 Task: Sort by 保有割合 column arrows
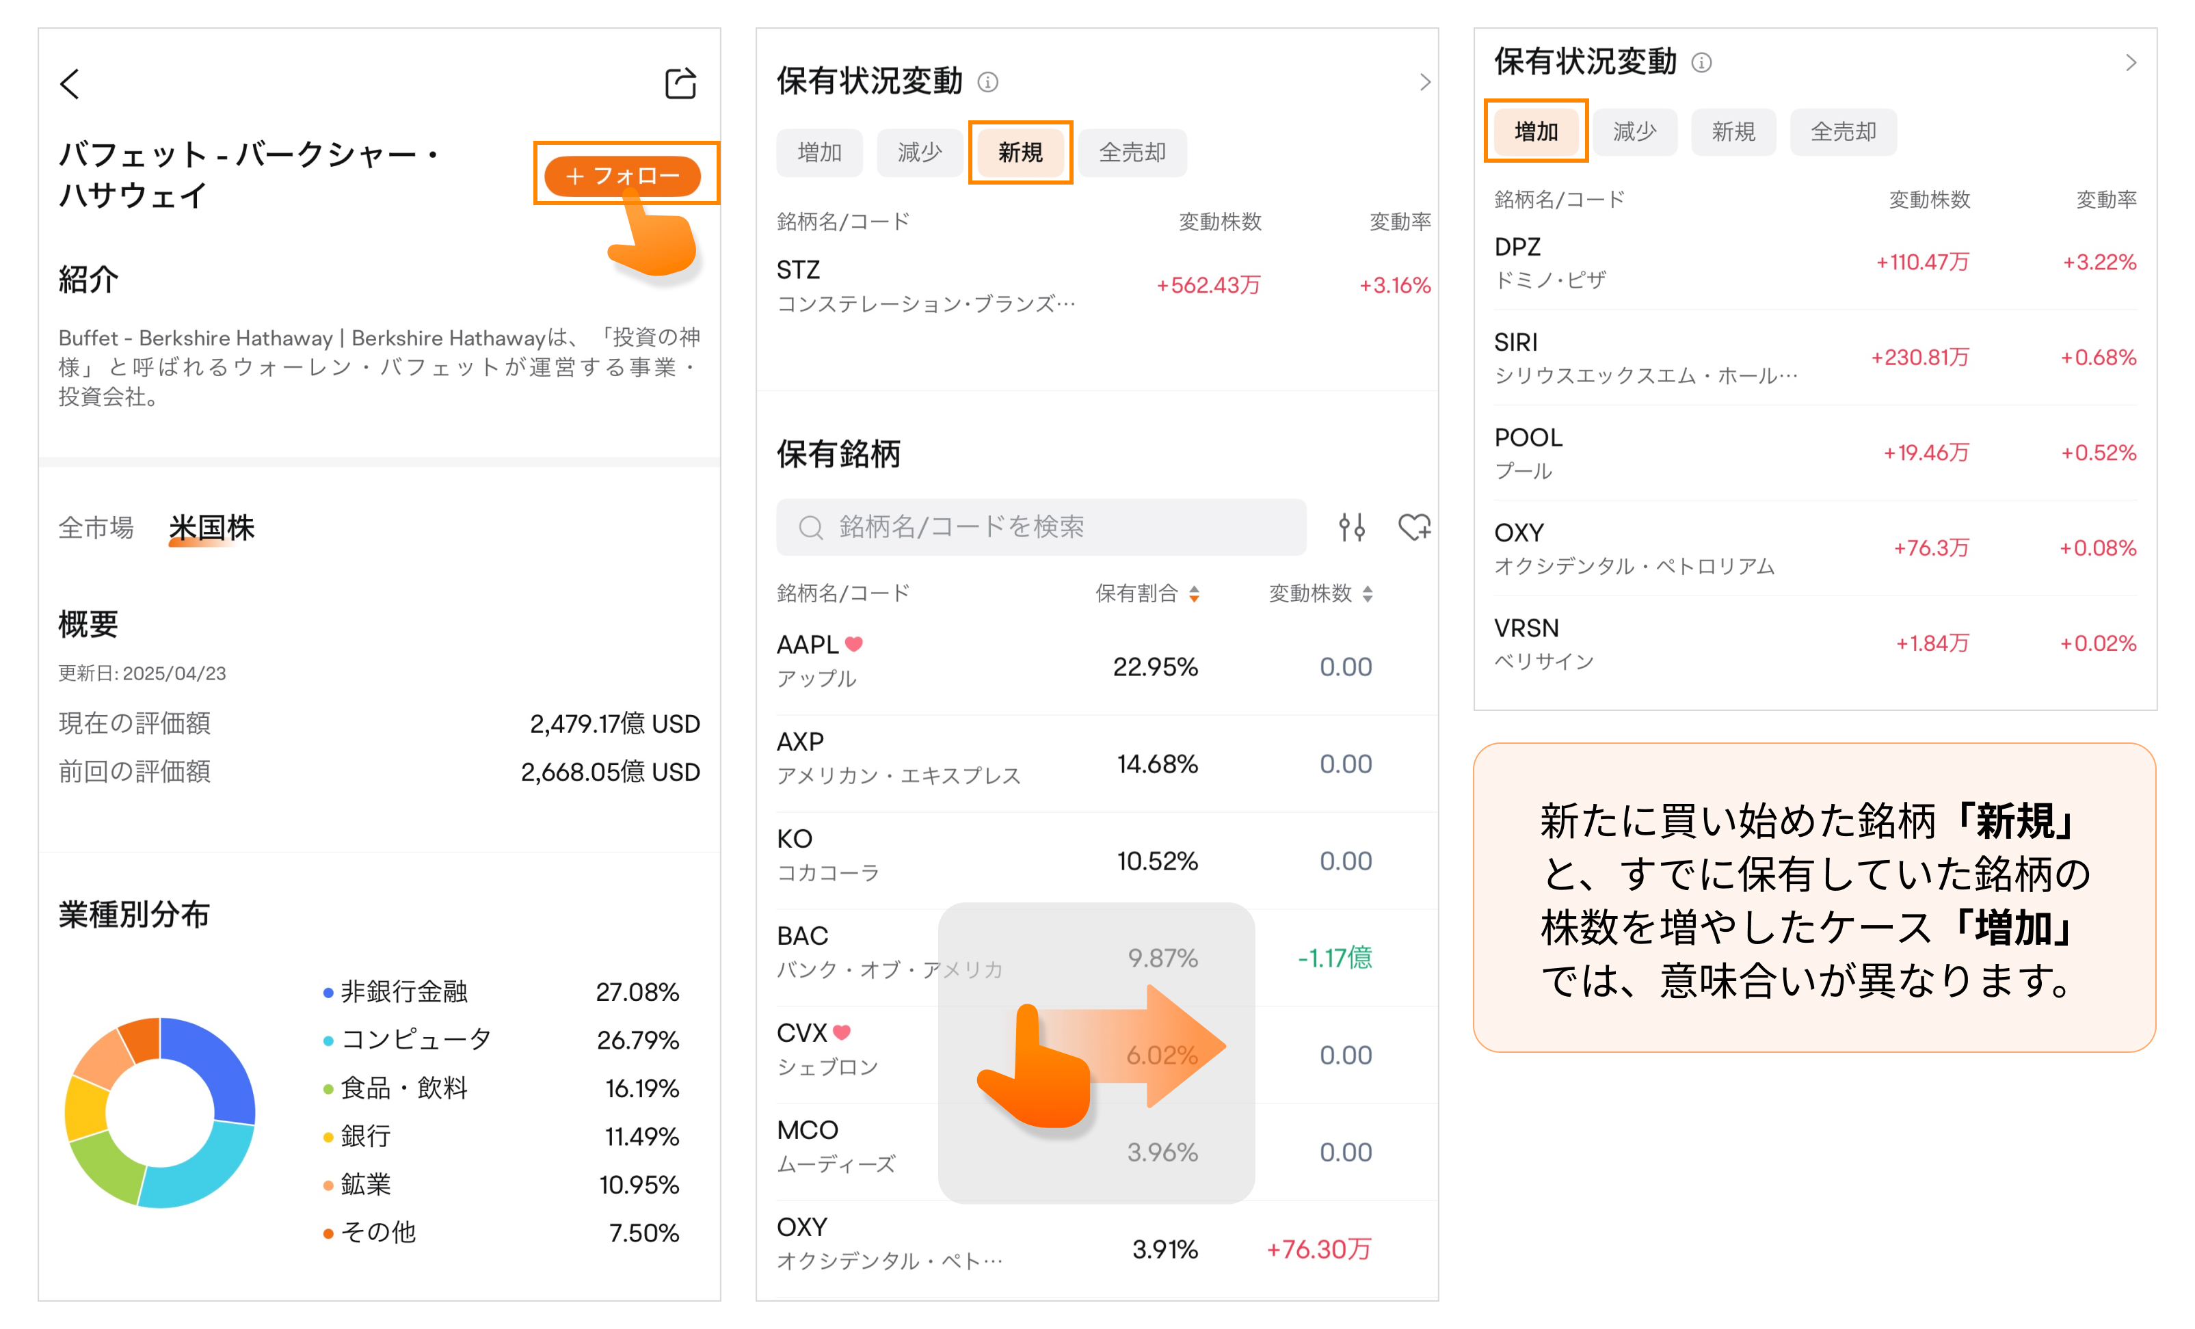click(1194, 594)
